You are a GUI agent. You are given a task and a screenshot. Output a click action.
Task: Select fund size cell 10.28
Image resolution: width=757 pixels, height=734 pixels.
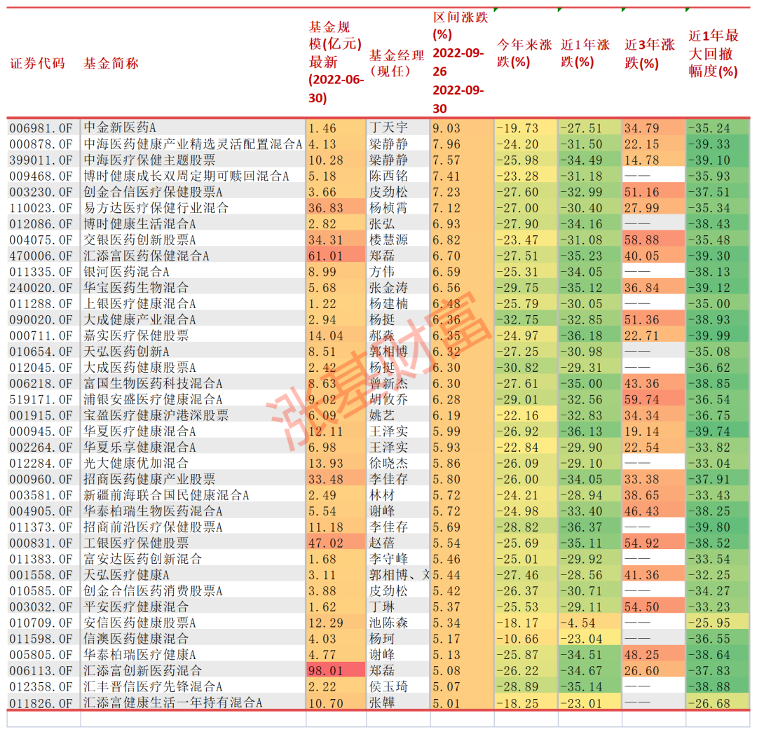pyautogui.click(x=326, y=160)
